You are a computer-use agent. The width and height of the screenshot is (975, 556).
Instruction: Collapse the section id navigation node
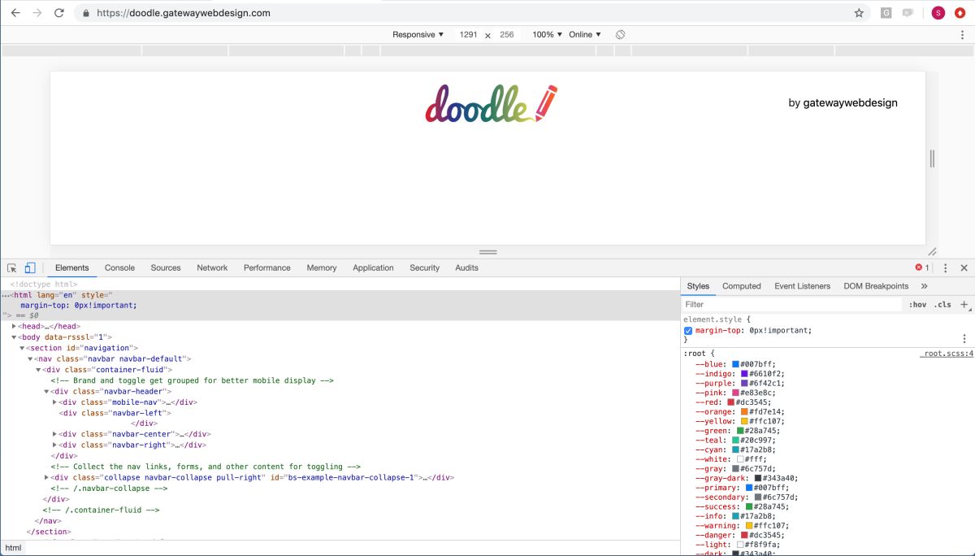(x=23, y=348)
